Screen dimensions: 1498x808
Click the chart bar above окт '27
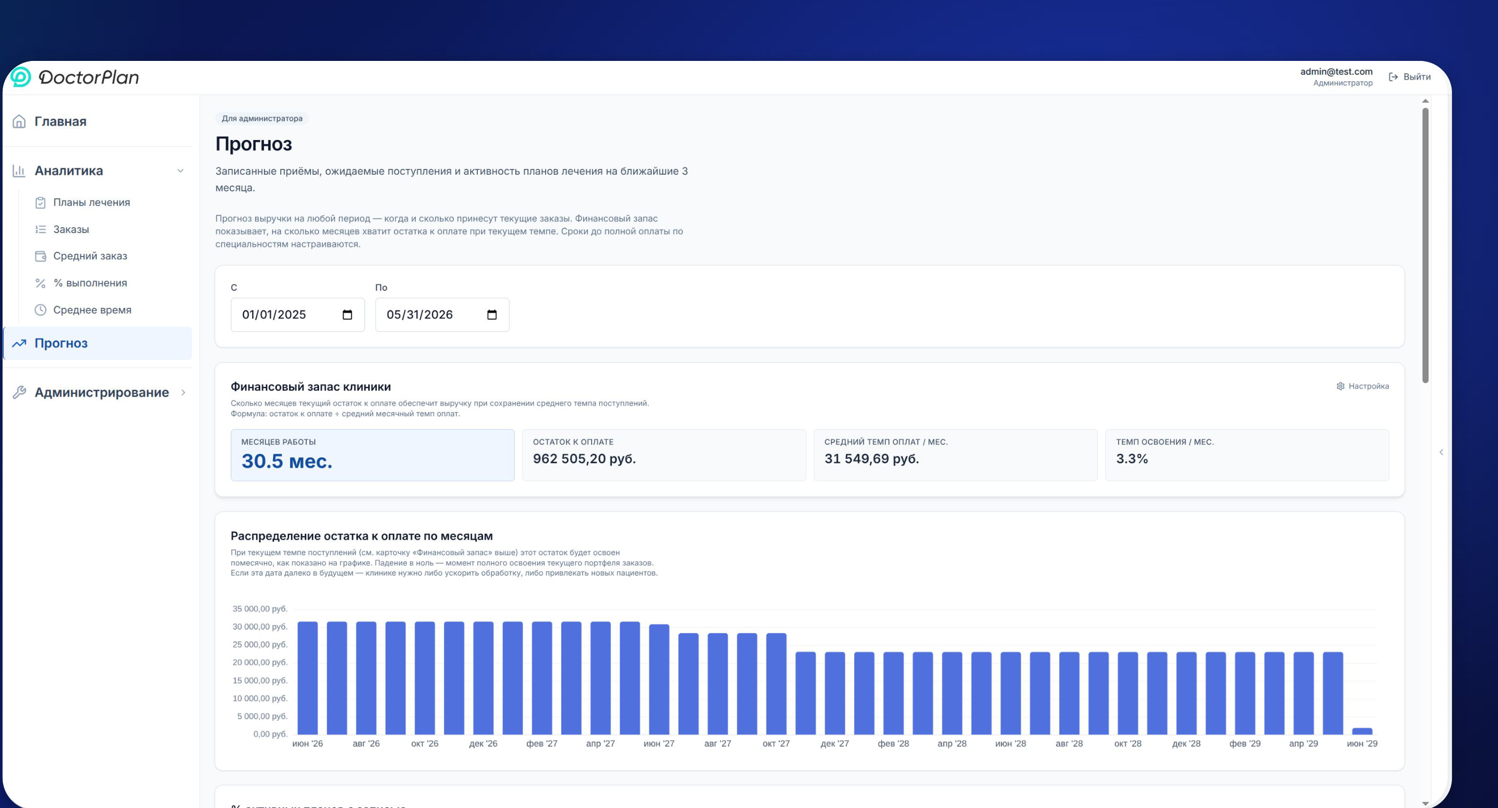tap(777, 683)
